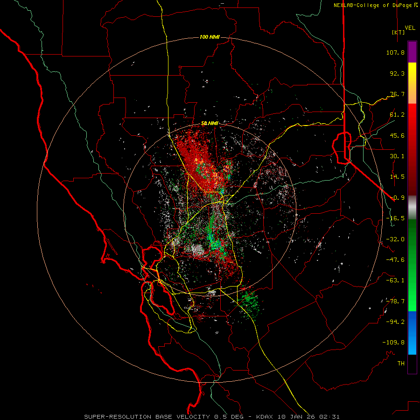Select the -32.0 velocity scale value
The height and width of the screenshot is (420, 420).
click(395, 239)
